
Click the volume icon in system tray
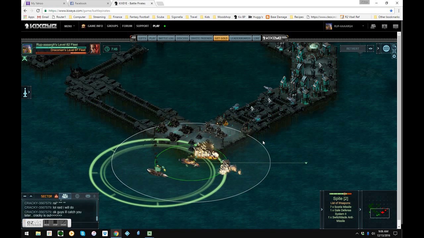[373, 233]
